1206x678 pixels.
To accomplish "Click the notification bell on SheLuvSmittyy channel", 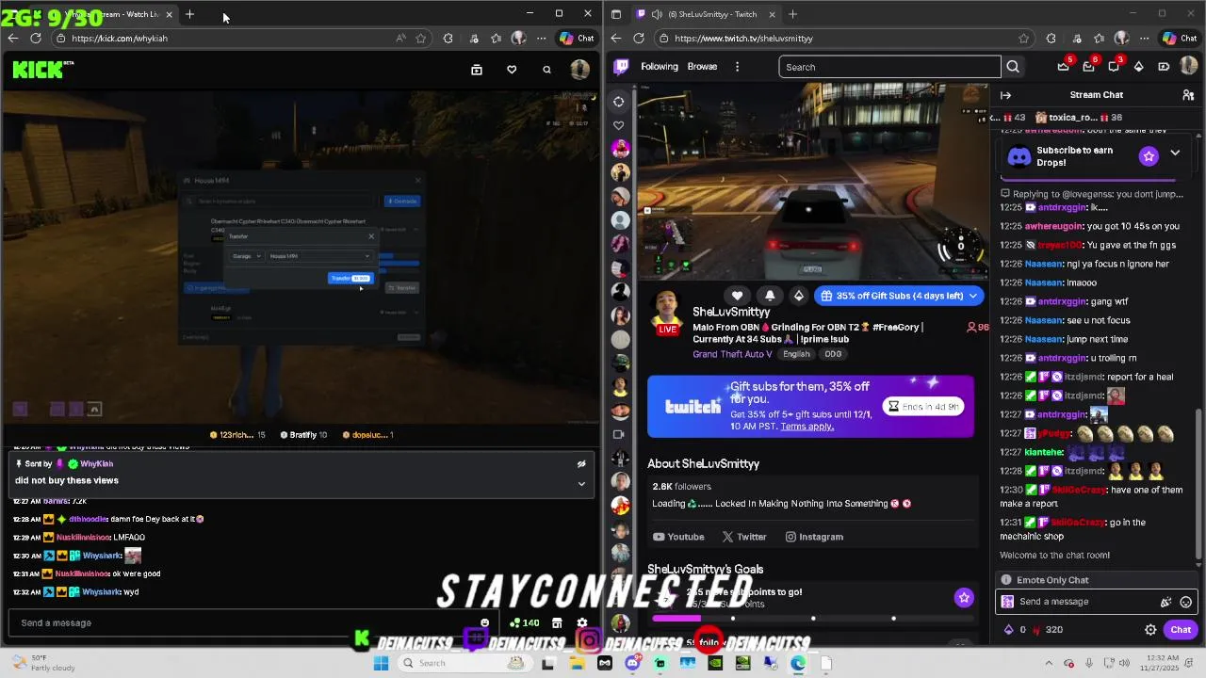I will pos(770,296).
